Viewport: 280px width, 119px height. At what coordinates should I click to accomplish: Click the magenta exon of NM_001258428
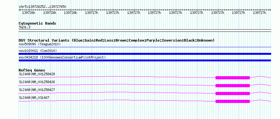point(232,78)
